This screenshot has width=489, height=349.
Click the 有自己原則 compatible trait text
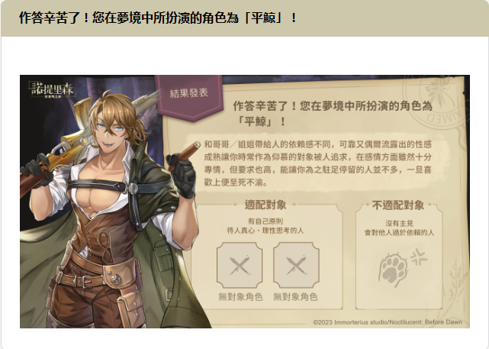click(265, 221)
